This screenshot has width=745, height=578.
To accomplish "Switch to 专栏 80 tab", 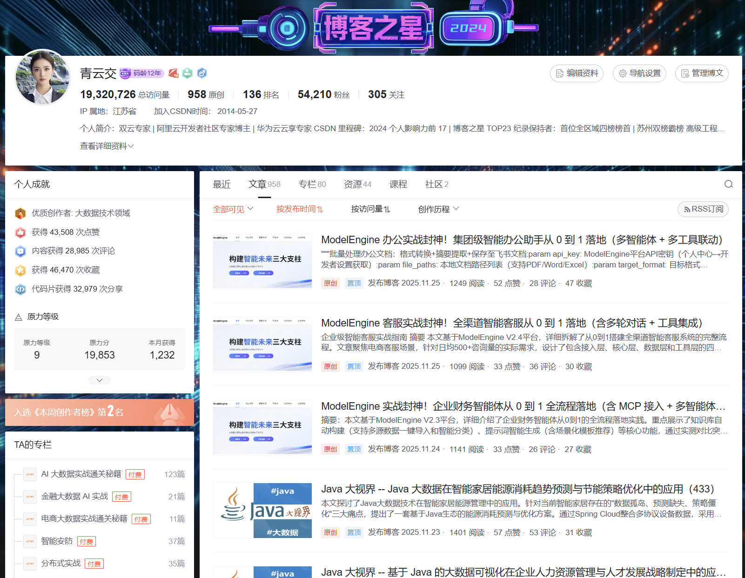I will tap(312, 185).
